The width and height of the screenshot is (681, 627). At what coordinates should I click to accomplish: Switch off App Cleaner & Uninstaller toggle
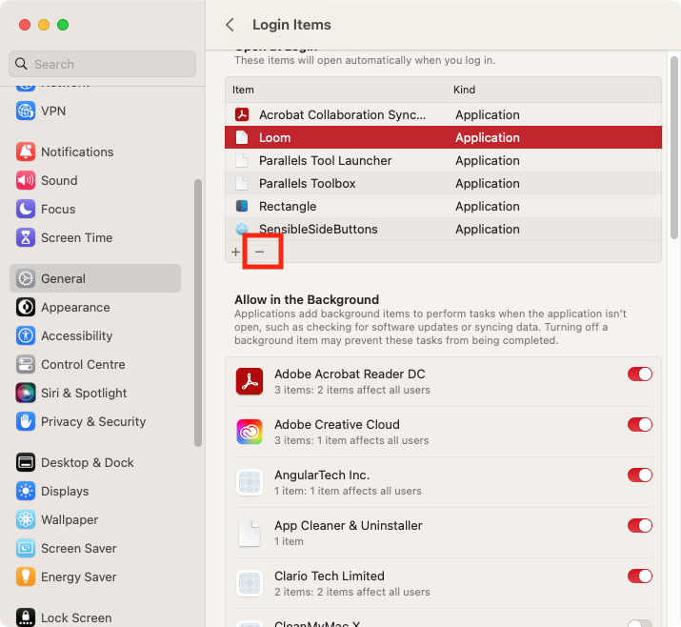coord(640,525)
